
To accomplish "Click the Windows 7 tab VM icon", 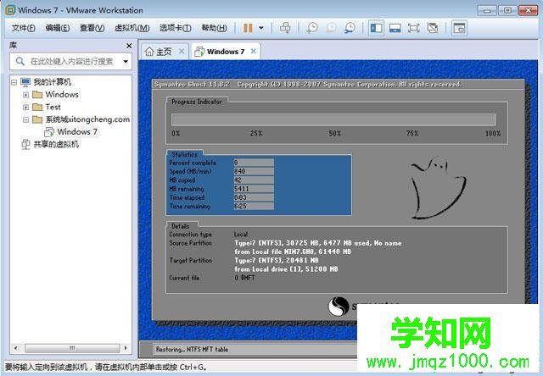I will tap(199, 52).
